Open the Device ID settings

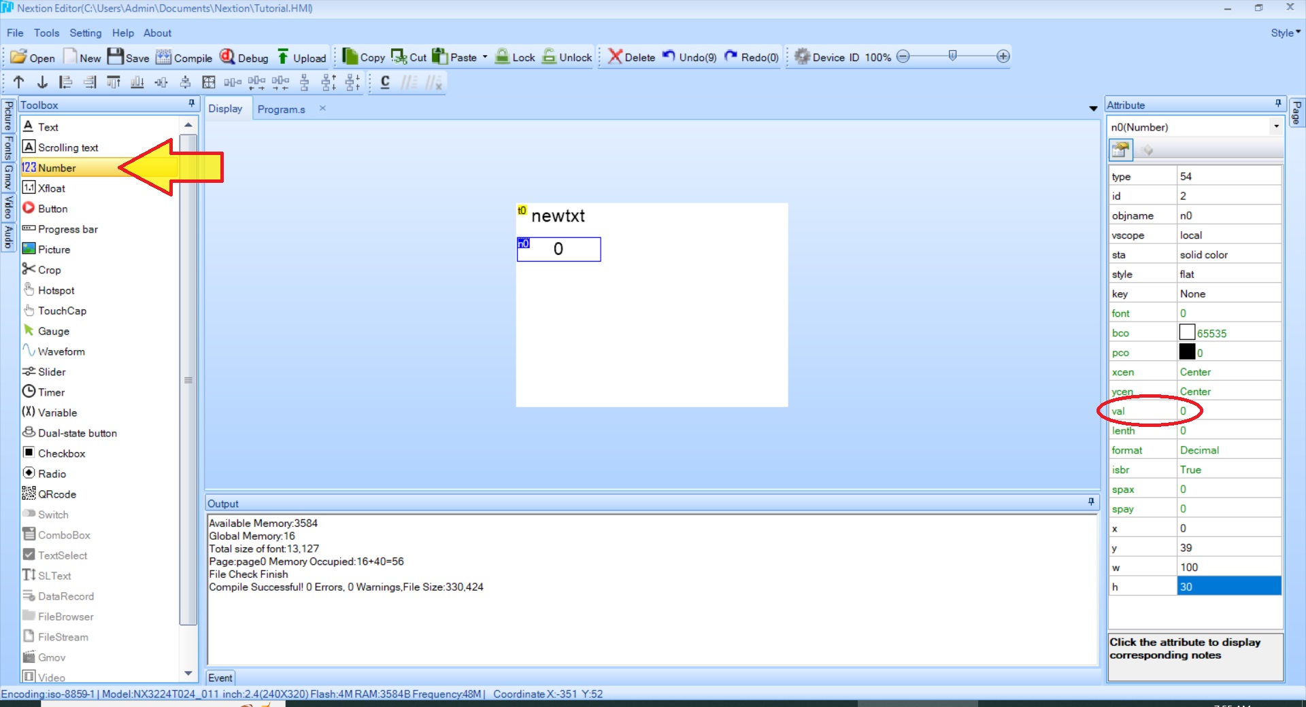point(826,57)
